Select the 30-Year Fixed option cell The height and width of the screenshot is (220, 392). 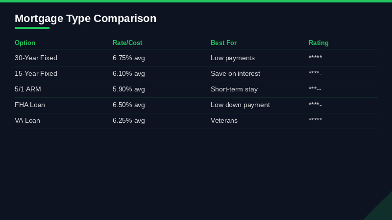(36, 58)
